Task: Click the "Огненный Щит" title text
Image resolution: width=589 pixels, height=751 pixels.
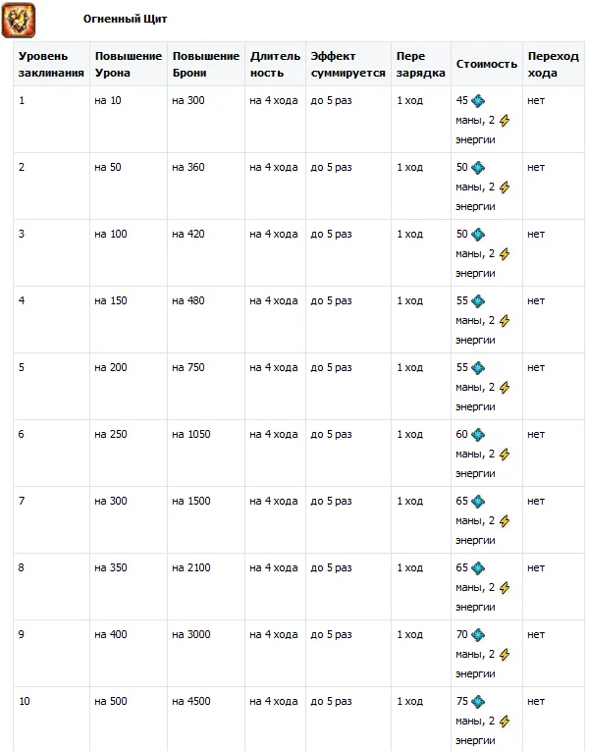Action: [x=118, y=19]
